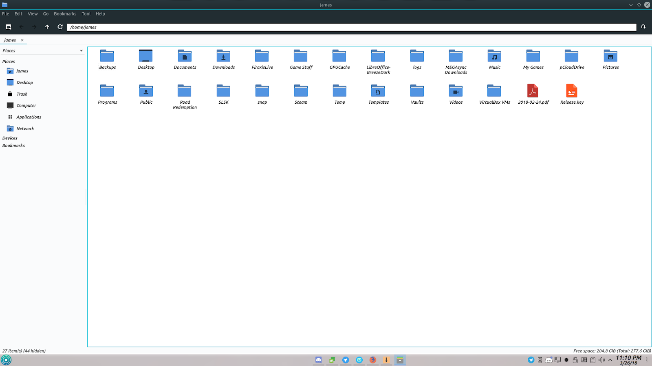
Task: Navigate up to the parent directory
Action: pyautogui.click(x=47, y=27)
